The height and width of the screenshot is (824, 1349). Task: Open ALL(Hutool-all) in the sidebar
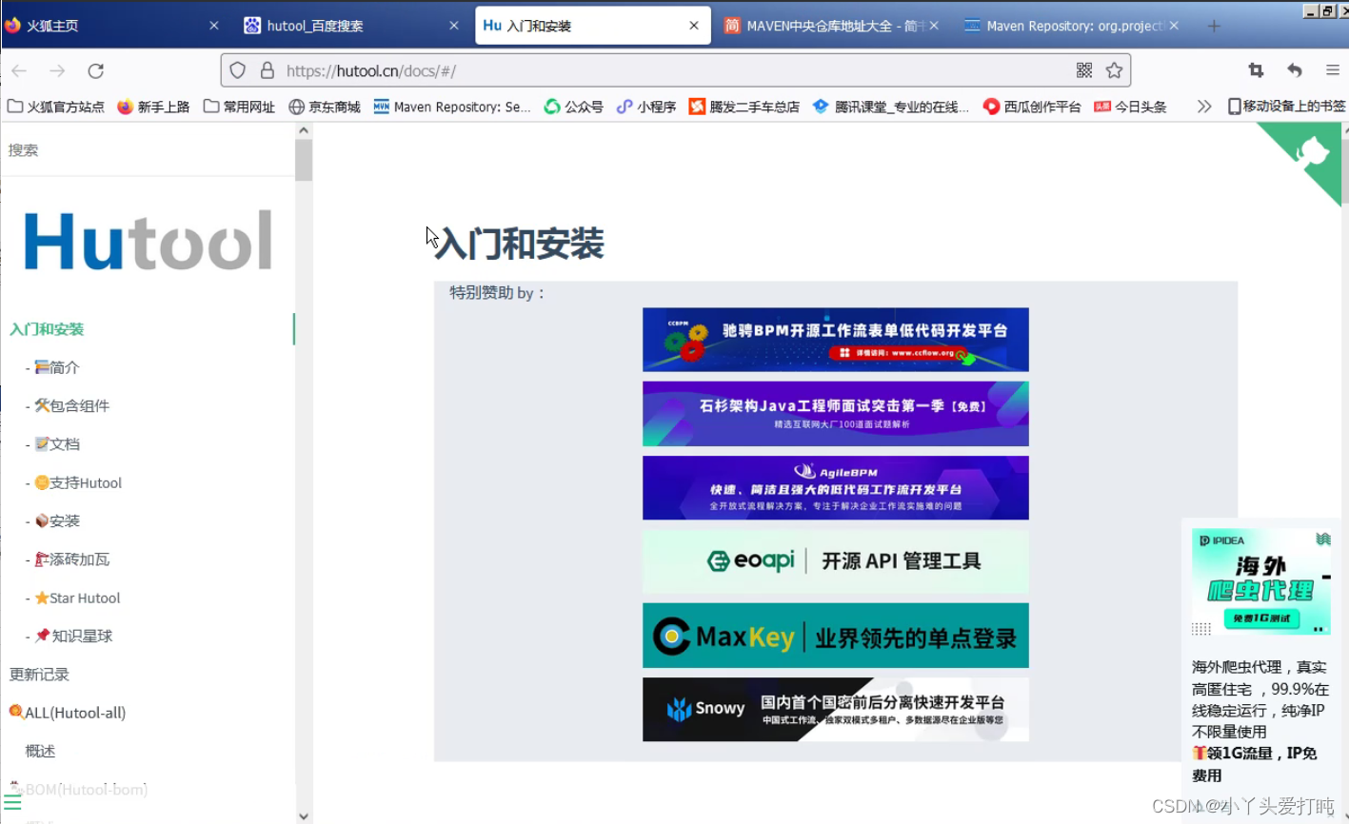(x=67, y=713)
